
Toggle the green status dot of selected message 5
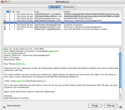coord(5,23)
